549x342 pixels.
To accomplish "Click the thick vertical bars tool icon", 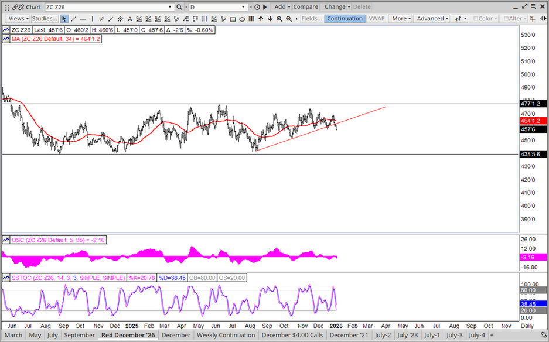I will click(251, 19).
